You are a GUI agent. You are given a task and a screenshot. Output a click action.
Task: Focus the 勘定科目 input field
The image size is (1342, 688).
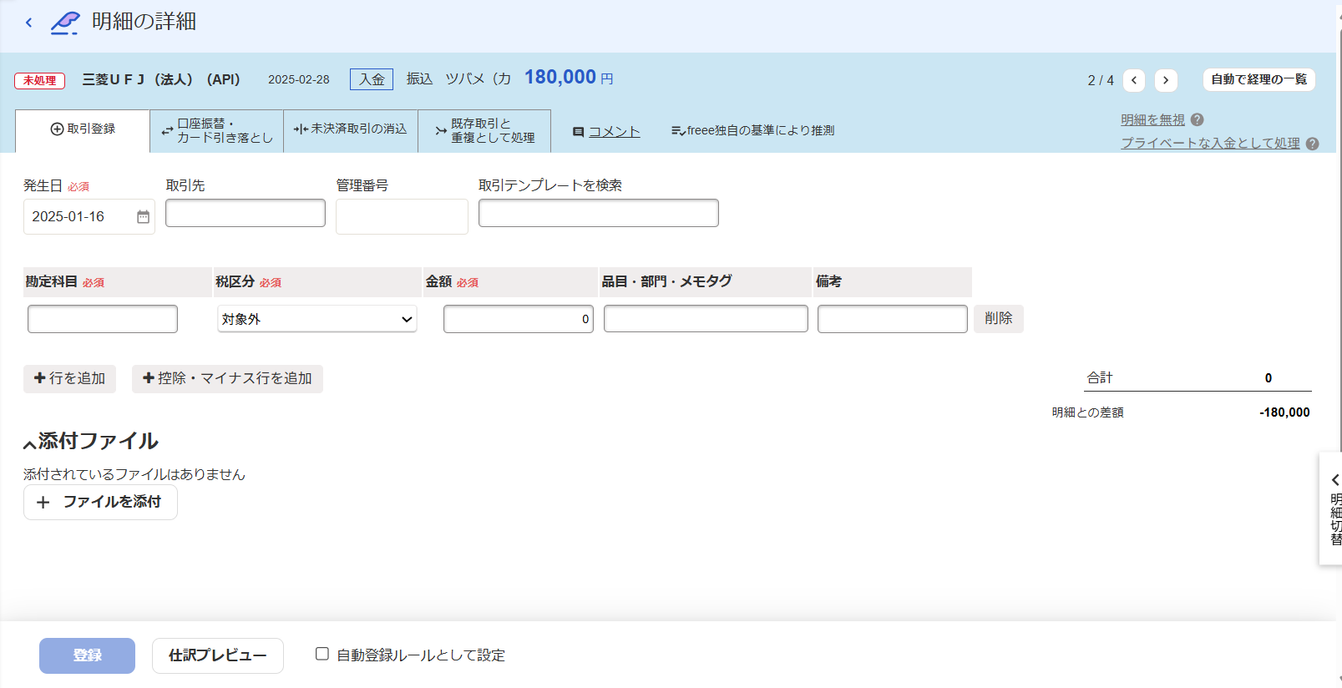[x=103, y=319]
